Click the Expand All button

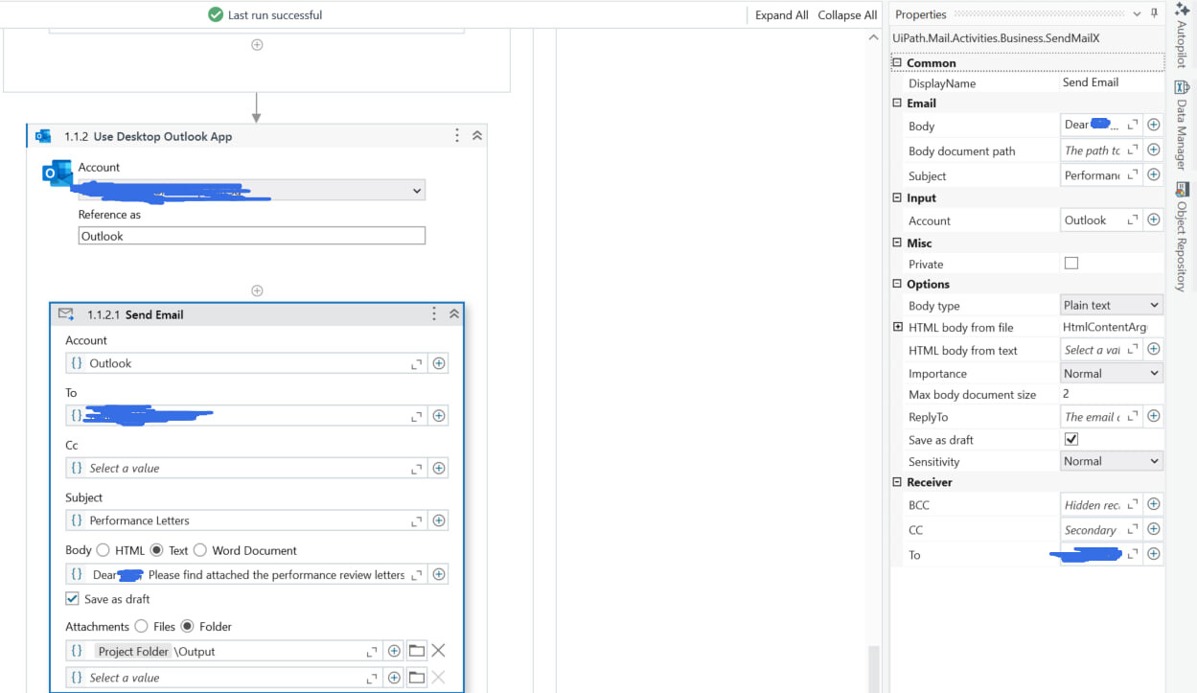point(780,14)
